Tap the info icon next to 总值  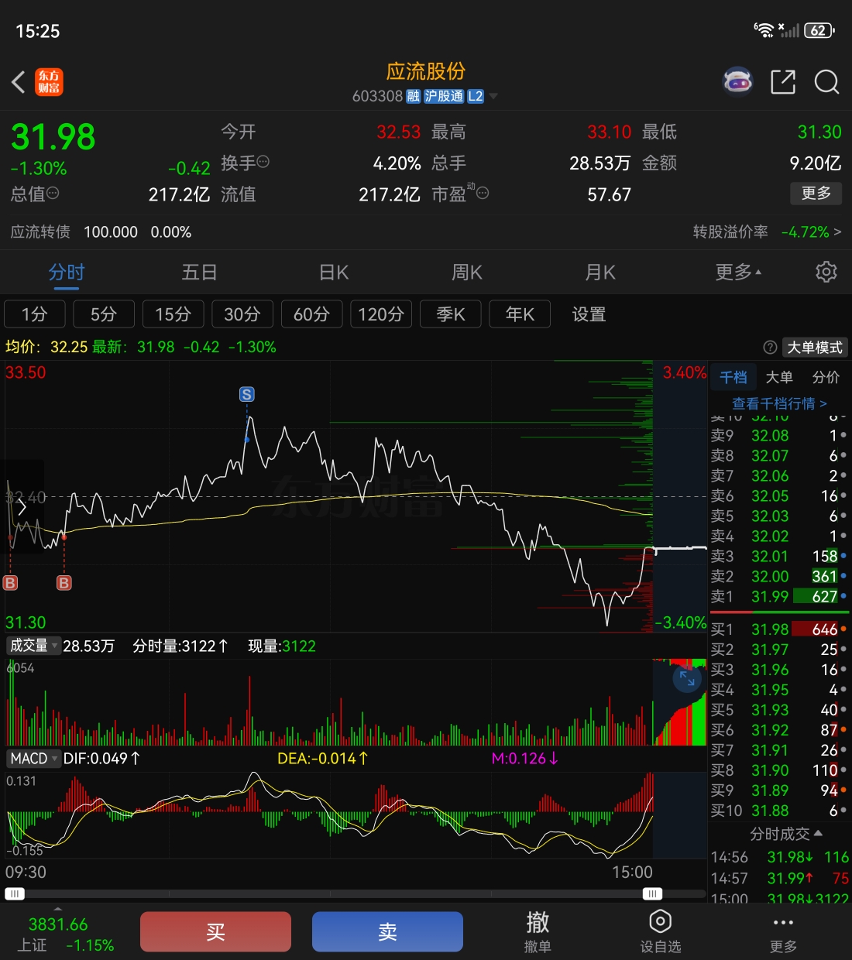point(53,193)
